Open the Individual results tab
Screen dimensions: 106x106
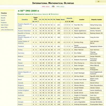[x=41, y=14]
